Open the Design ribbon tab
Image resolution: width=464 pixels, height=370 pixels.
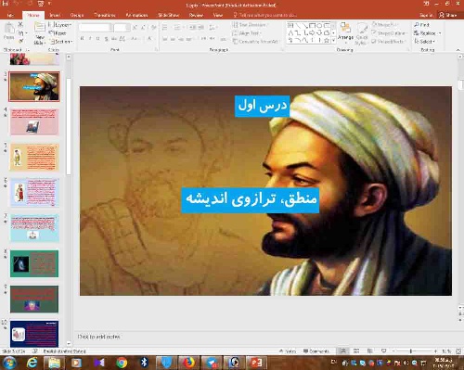coord(77,15)
